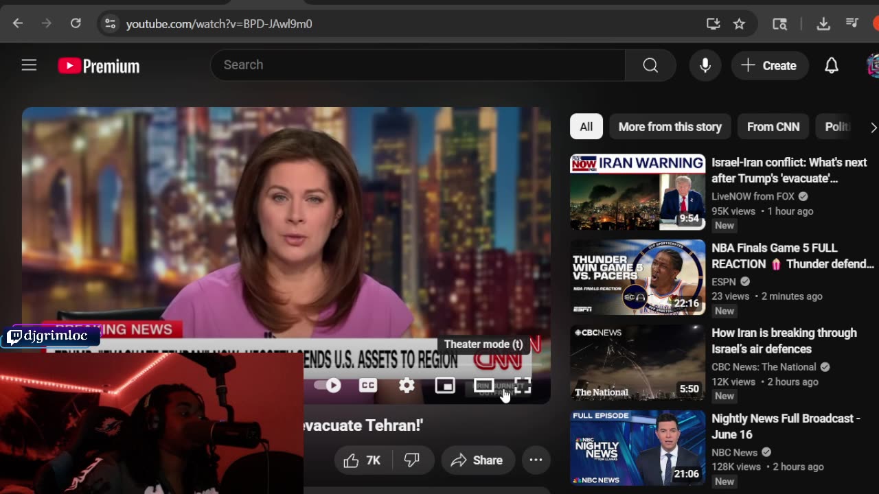The height and width of the screenshot is (494, 879).
Task: Go forward with the browser forward arrow
Action: 47,23
